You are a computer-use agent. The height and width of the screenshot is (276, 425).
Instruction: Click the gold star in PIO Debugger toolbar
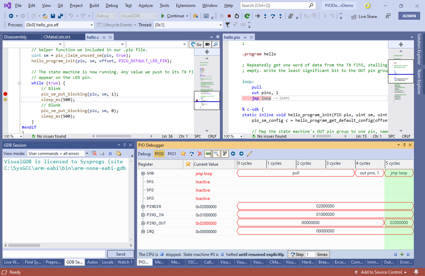(183, 154)
